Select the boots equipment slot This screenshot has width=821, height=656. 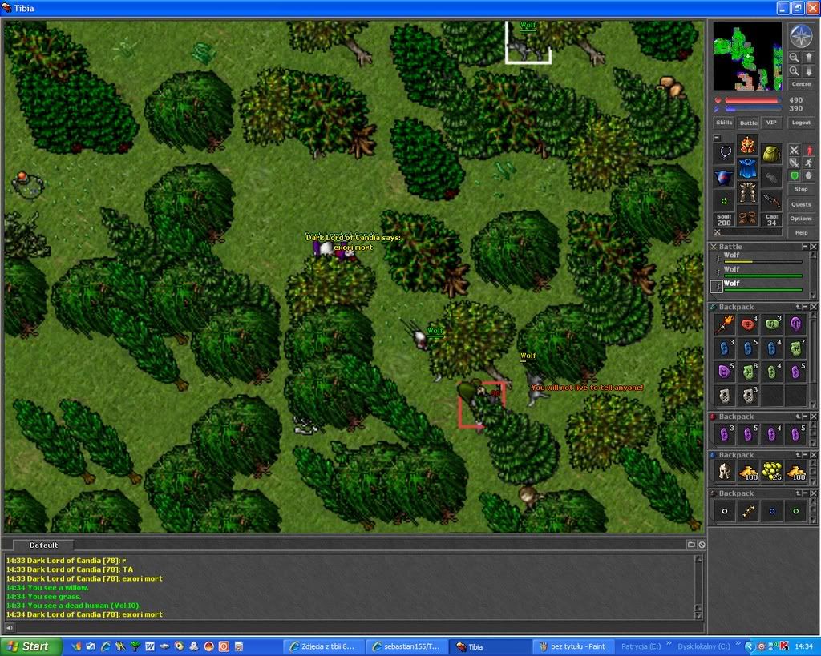(x=748, y=215)
